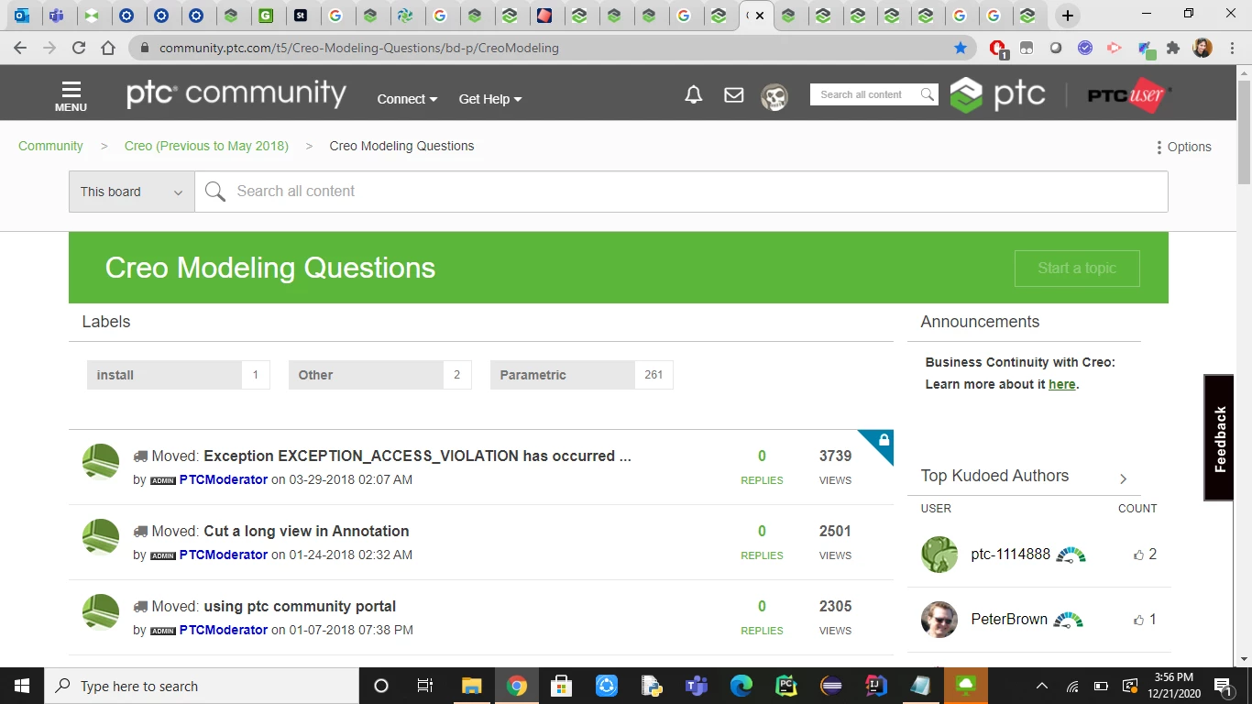Open the Creo (Previous to May 2018) breadcrumb
This screenshot has width=1252, height=704.
[x=206, y=146]
